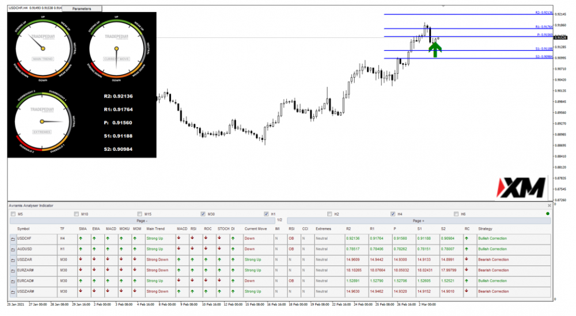This screenshot has height=316, width=576.
Task: Click the RSI down arrow in AUDUSD row
Action: click(x=192, y=249)
